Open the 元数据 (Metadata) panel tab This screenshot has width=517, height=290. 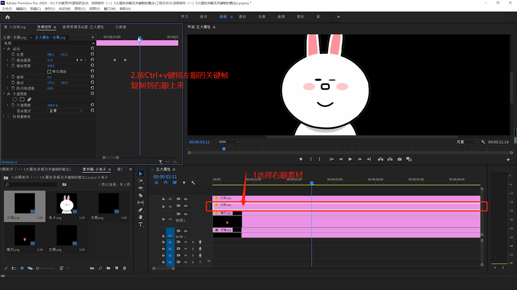(x=121, y=27)
